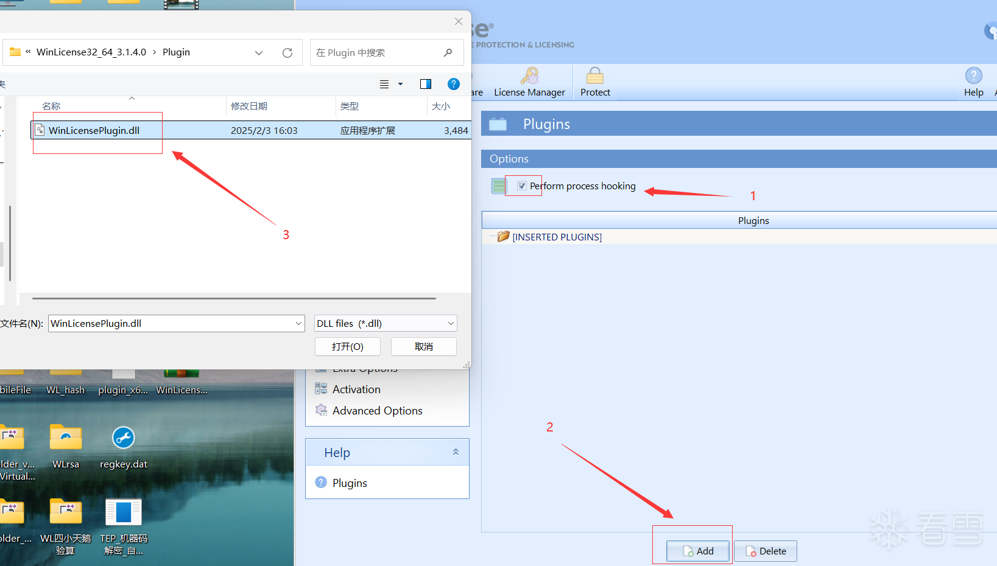Toggle the preview pane icon in the dialog
Image resolution: width=997 pixels, height=566 pixels.
coord(425,84)
